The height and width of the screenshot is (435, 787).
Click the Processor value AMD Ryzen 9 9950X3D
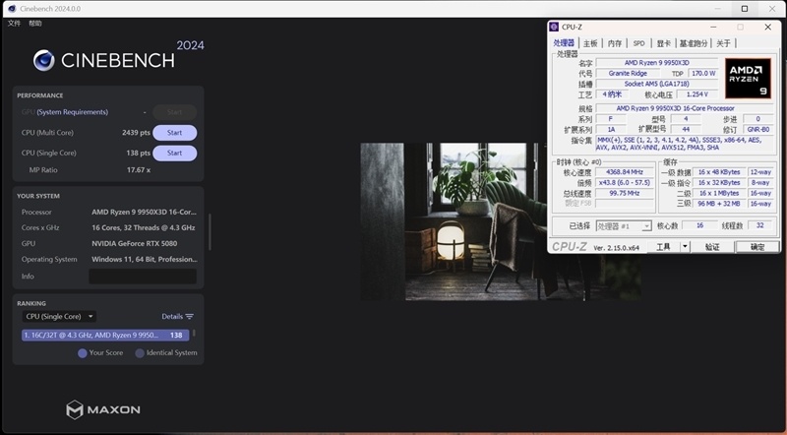[x=144, y=212]
